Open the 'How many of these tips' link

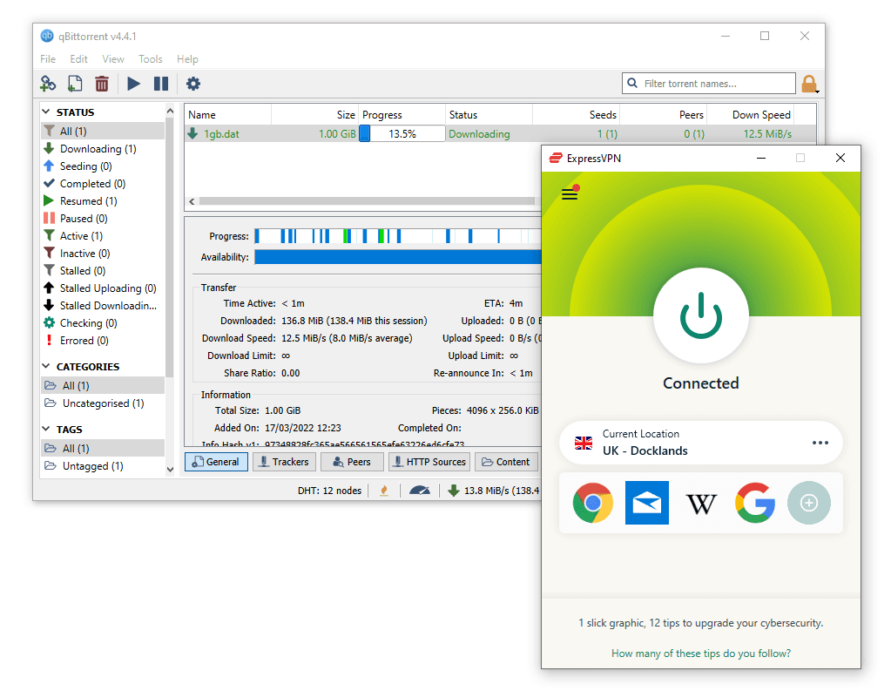point(700,654)
